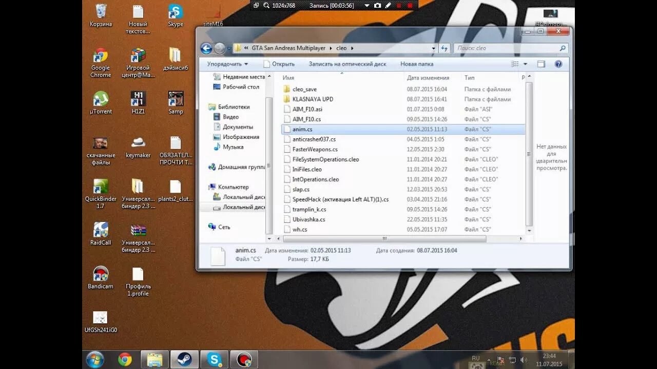Open Samp desktop shortcut
Viewport: 657px width, 369px height.
[176, 103]
